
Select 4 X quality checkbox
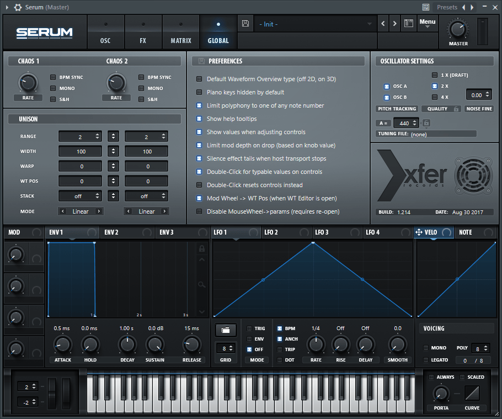435,97
